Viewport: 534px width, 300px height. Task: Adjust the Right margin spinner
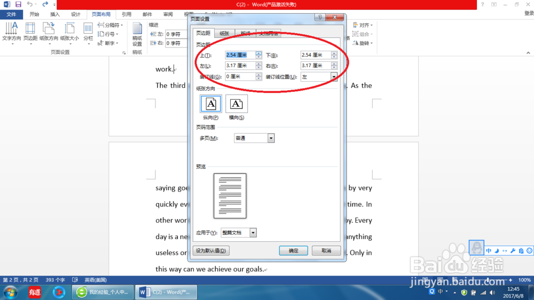(334, 65)
